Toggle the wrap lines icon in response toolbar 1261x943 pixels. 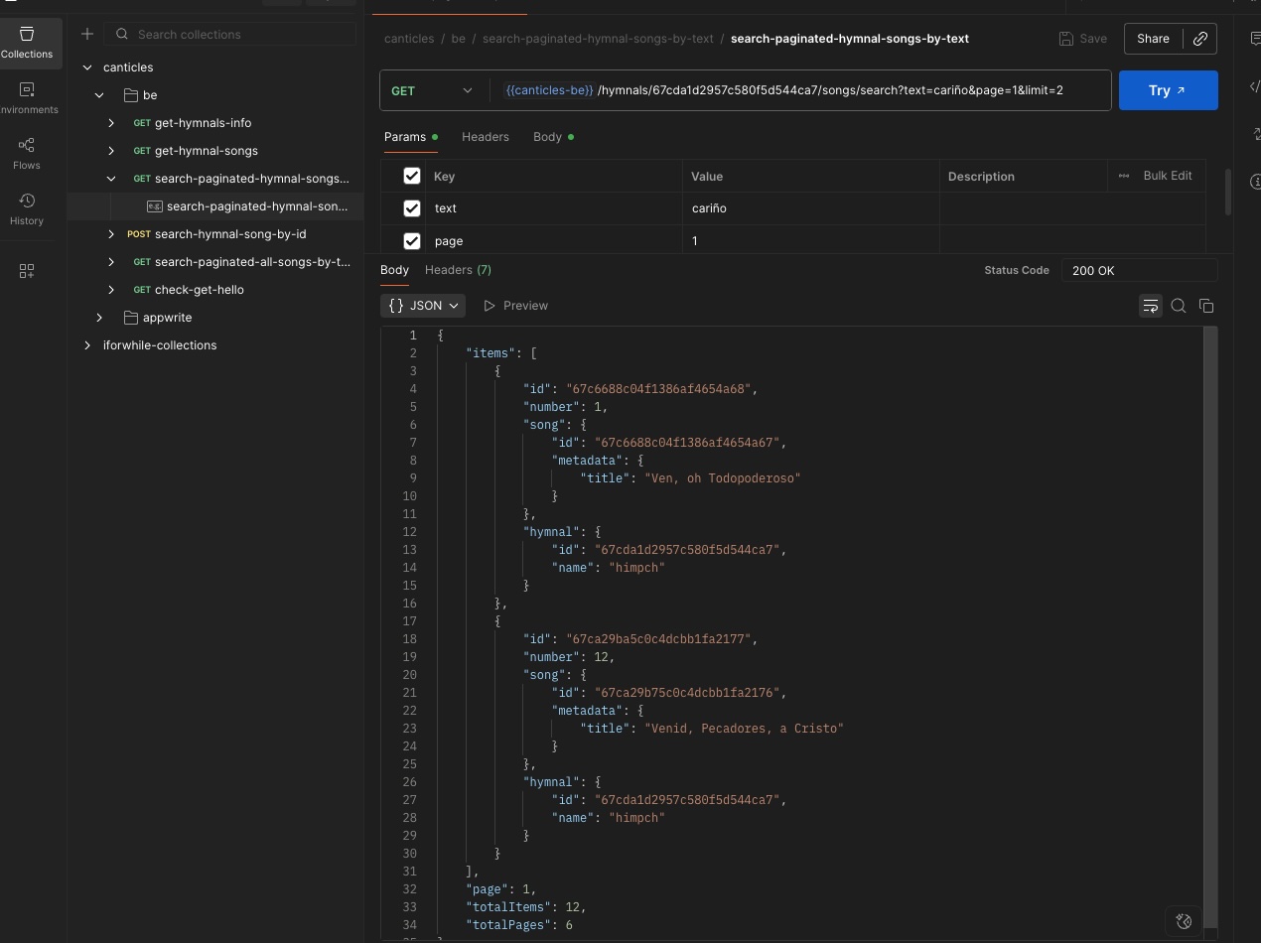pyautogui.click(x=1150, y=306)
